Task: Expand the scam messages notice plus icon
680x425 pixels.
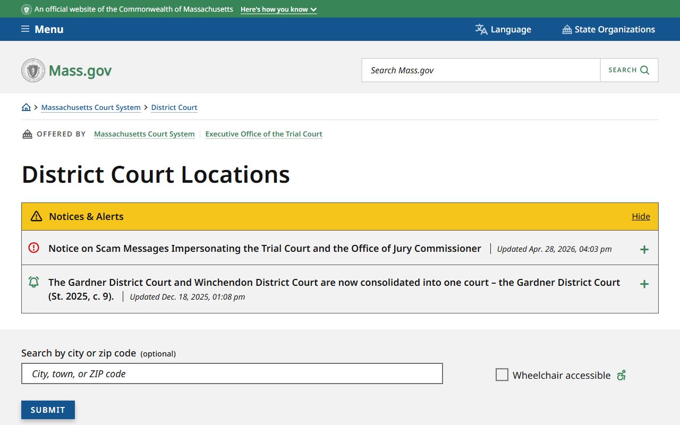Action: point(644,249)
